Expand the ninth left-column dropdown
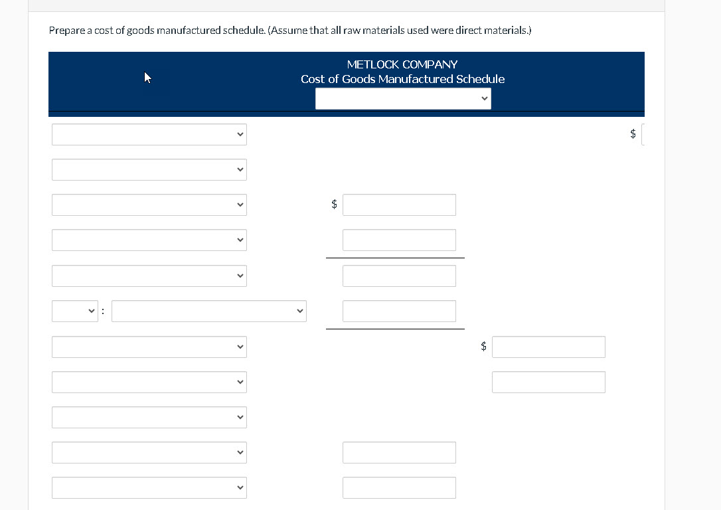The image size is (721, 510). [149, 417]
